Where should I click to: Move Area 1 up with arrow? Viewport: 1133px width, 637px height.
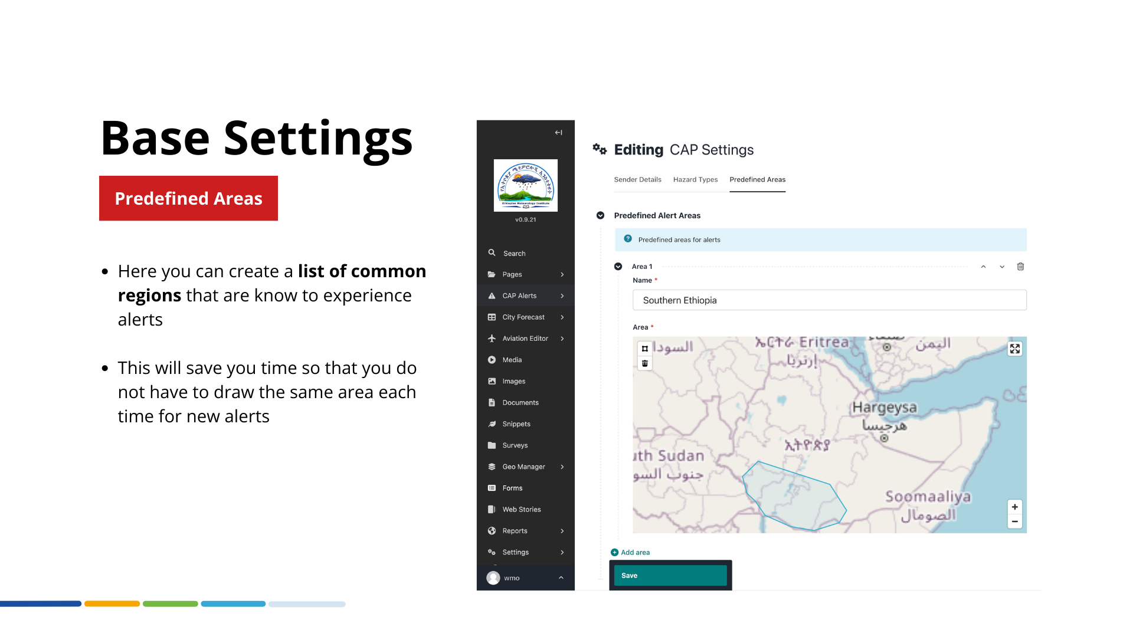(983, 267)
